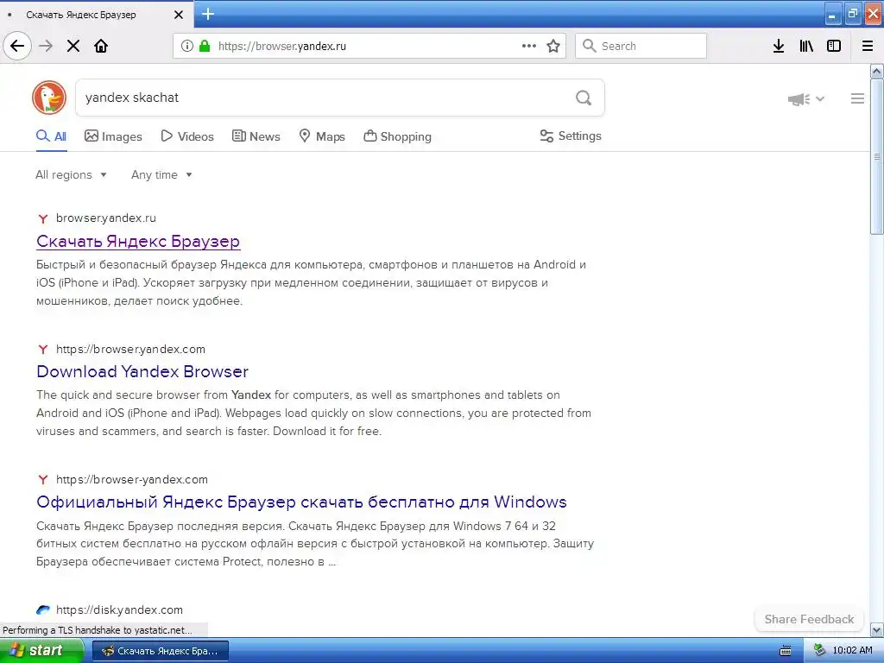This screenshot has height=663, width=884.
Task: Click the disk.yandex.com favicon
Action: pyautogui.click(x=43, y=610)
